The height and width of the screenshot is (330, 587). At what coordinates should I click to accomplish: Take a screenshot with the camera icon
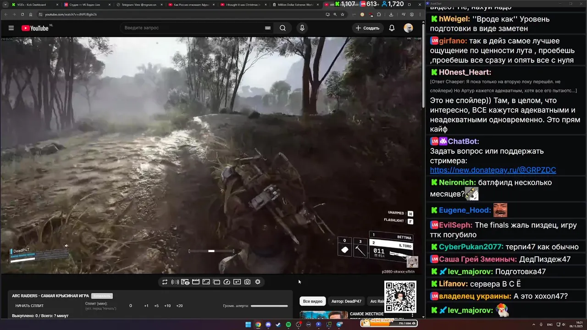pyautogui.click(x=247, y=282)
